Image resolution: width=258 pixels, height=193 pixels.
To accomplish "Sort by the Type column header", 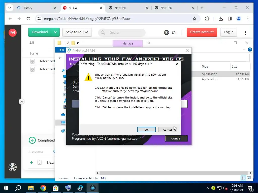I will click(x=205, y=66).
